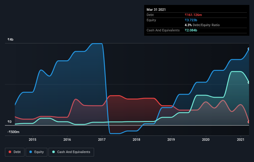Click the ₹2.084b cash value
This screenshot has width=254, height=162.
click(191, 30)
